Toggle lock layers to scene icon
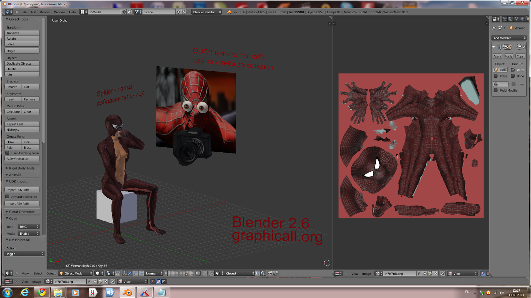Viewport: 531px width, 298px height. click(198, 273)
